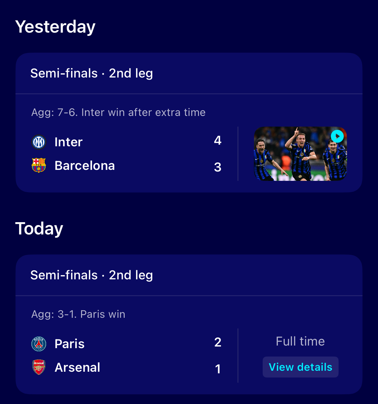Click the Barcelona club crest icon
Screen dimensions: 378x404
[39, 165]
